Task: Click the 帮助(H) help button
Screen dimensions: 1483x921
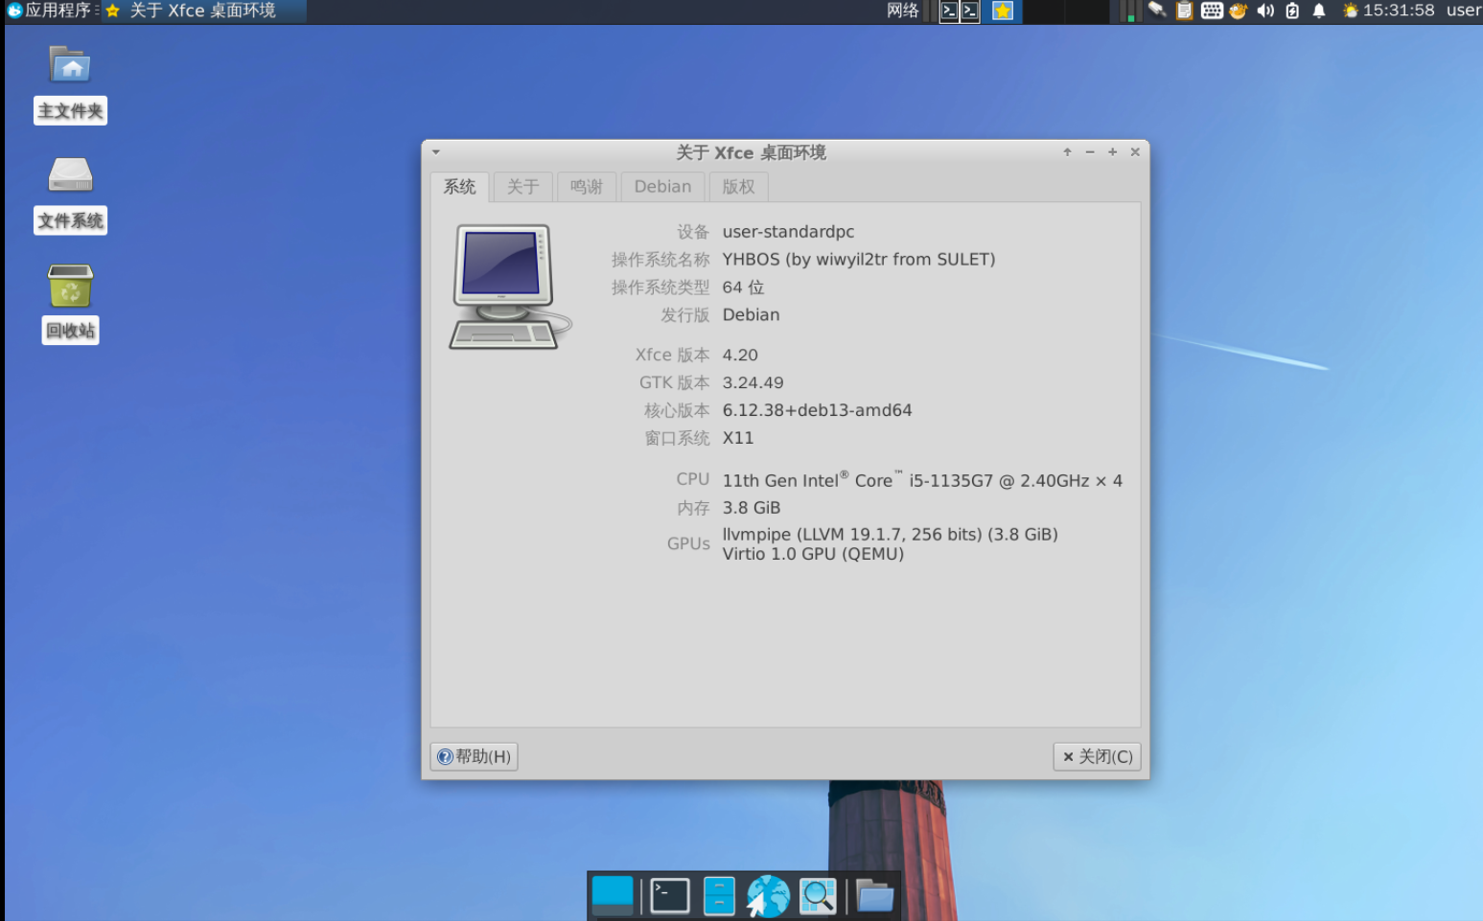Action: coord(475,757)
